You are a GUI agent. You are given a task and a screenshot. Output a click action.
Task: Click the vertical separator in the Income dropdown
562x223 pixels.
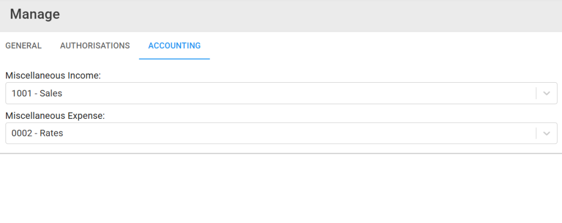[x=536, y=94]
